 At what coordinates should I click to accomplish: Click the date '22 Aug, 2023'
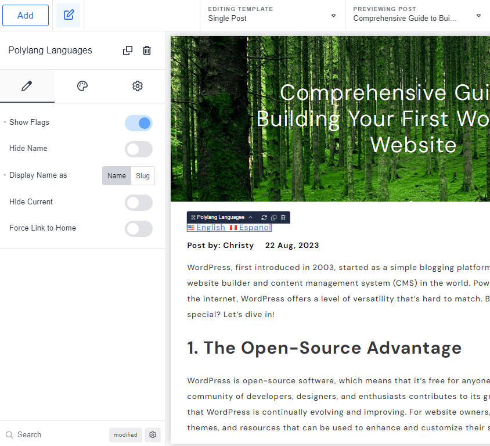pyautogui.click(x=292, y=245)
